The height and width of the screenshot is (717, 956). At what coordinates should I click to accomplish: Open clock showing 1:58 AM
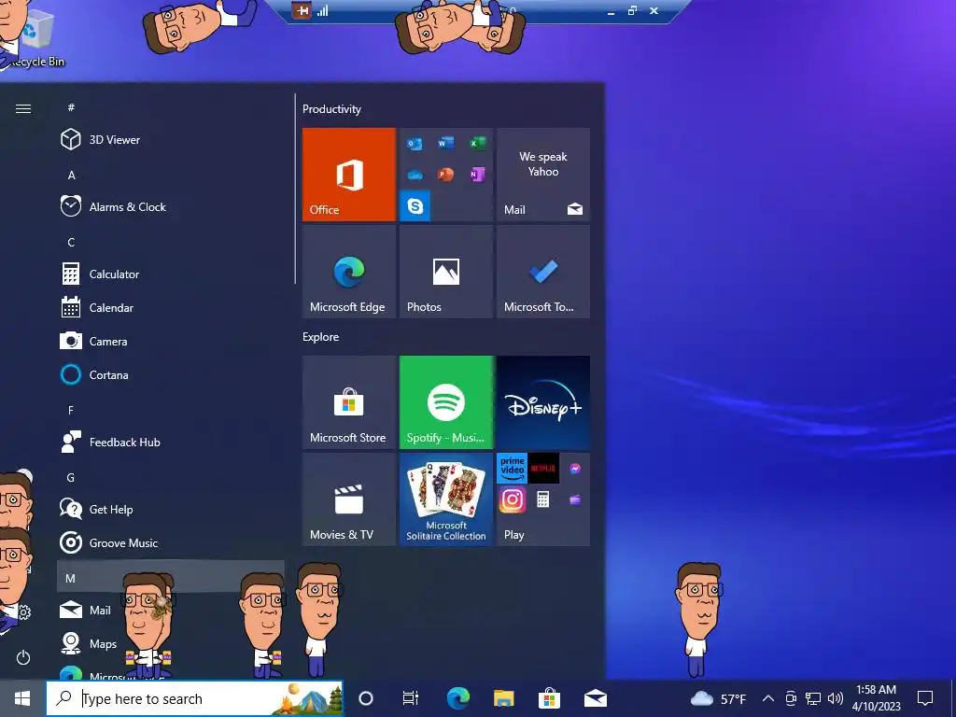876,698
